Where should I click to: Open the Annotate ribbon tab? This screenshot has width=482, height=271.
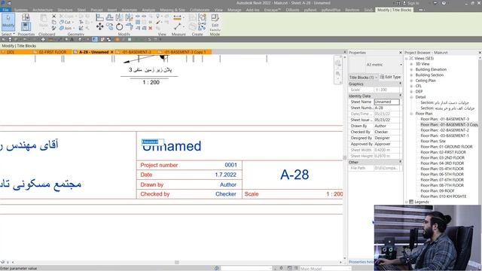pos(129,10)
